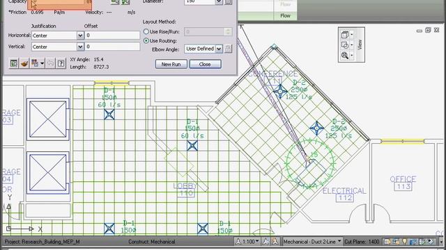Click the Friction value 0.695
Image resolution: width=446 pixels, height=250 pixels.
(x=37, y=12)
